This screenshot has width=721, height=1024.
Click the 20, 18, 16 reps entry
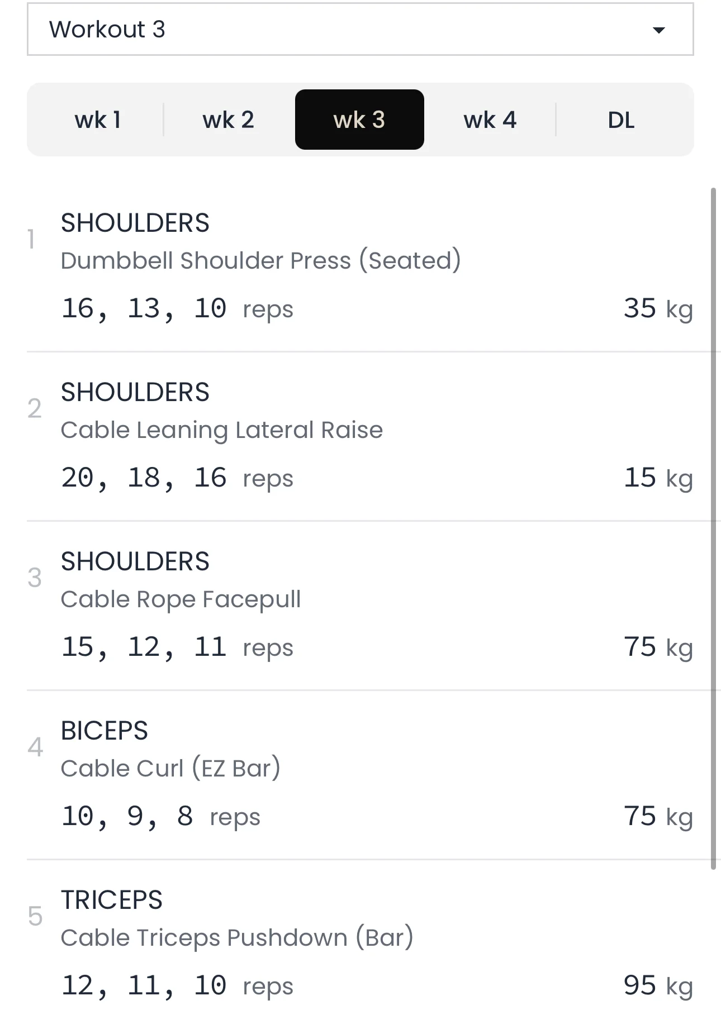point(177,478)
